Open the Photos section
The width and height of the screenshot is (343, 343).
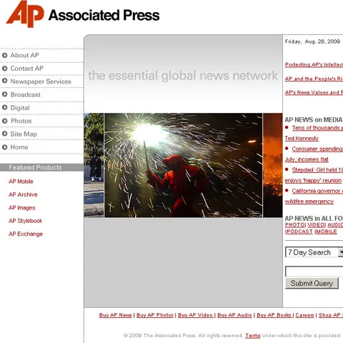21,121
